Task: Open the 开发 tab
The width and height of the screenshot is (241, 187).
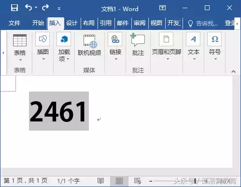Action: (174, 23)
